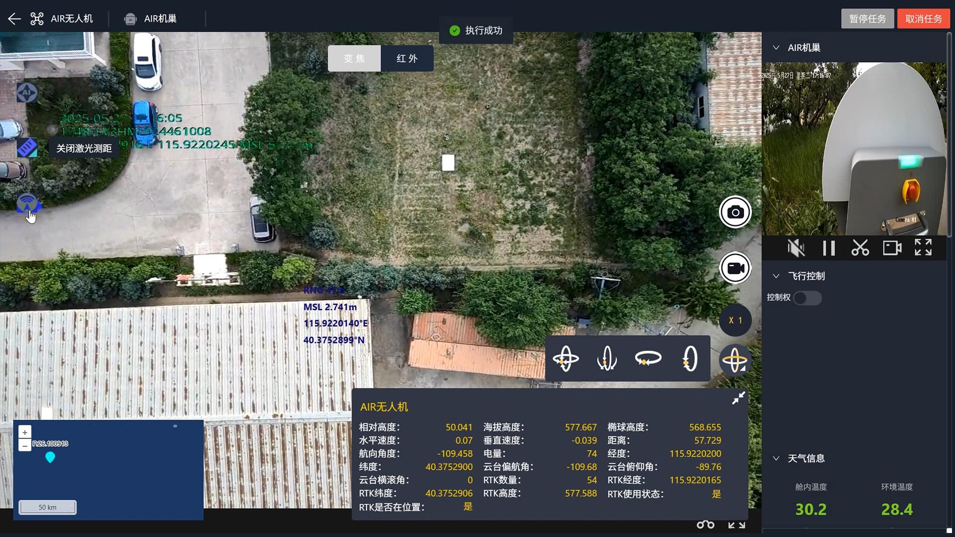Click the nest icon beside AIR机巢
This screenshot has height=537, width=955.
point(130,19)
